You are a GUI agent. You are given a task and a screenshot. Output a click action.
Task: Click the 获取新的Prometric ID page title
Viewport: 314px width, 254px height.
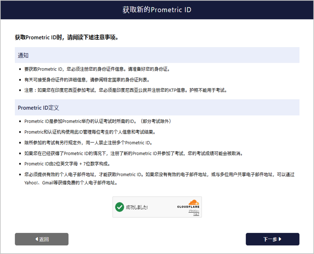click(x=157, y=10)
